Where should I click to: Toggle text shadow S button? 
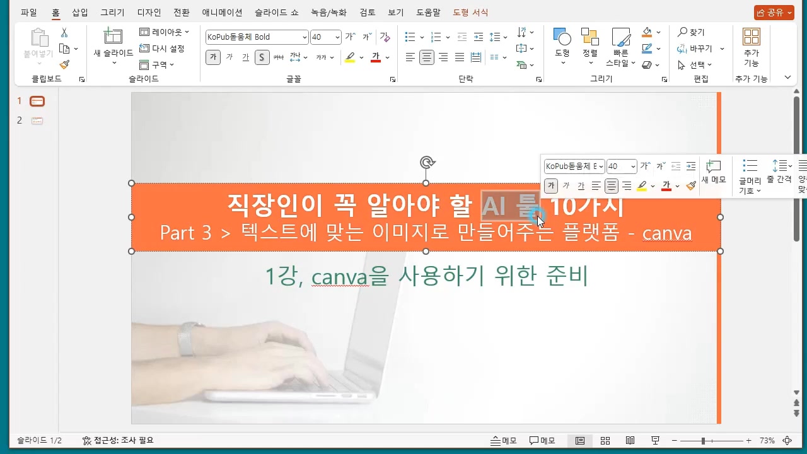262,57
